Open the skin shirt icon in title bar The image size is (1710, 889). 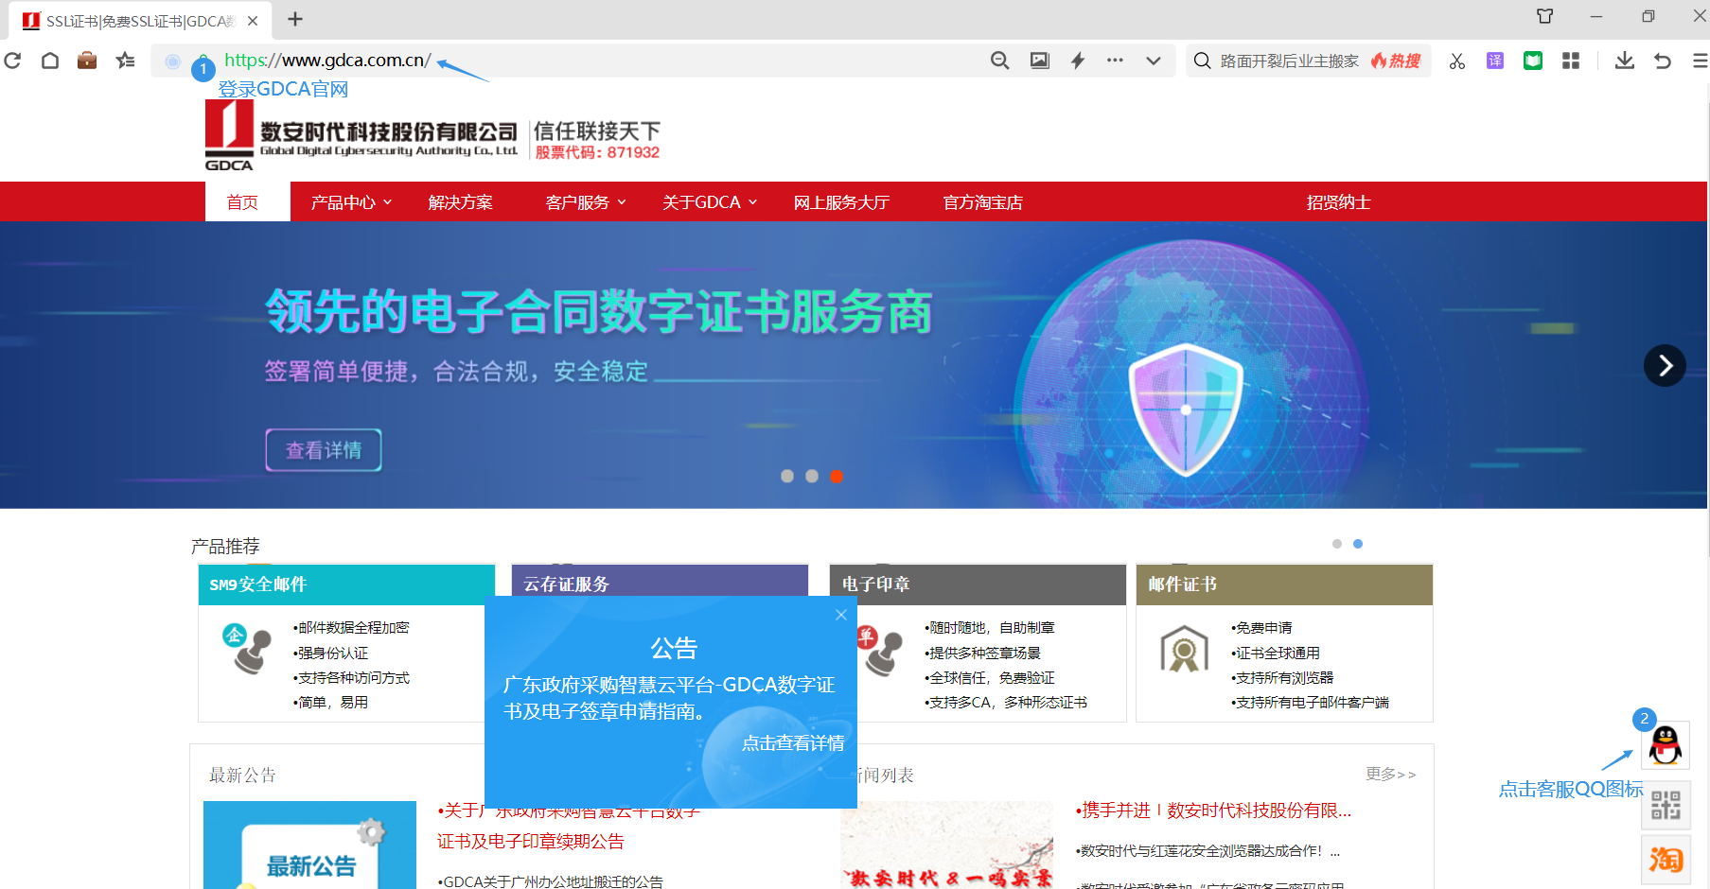click(x=1545, y=16)
